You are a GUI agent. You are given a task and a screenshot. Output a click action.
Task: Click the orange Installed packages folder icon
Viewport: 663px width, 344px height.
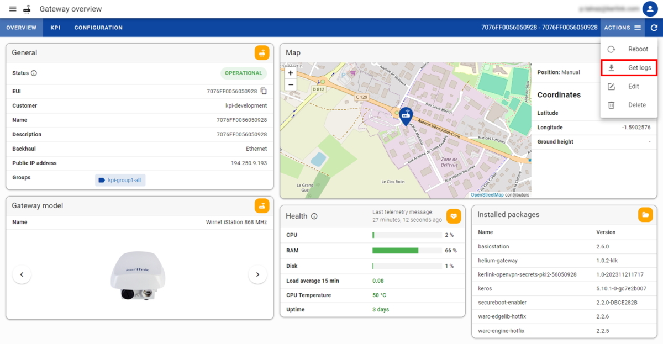pos(645,215)
